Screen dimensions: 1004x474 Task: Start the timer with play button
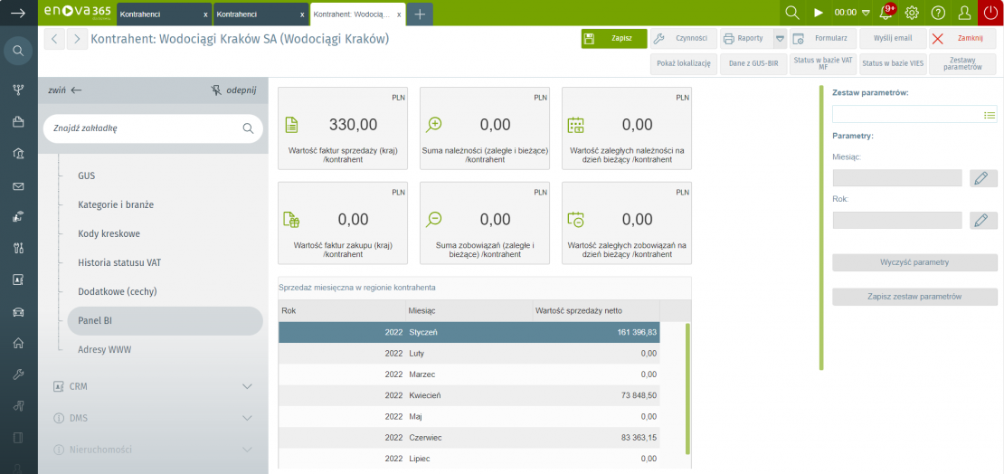[x=819, y=13]
